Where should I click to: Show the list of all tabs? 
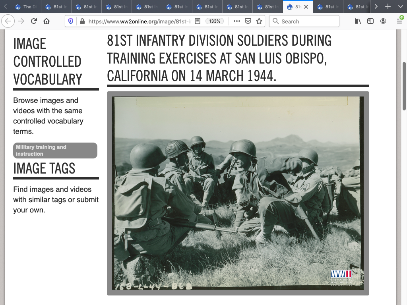click(x=400, y=7)
